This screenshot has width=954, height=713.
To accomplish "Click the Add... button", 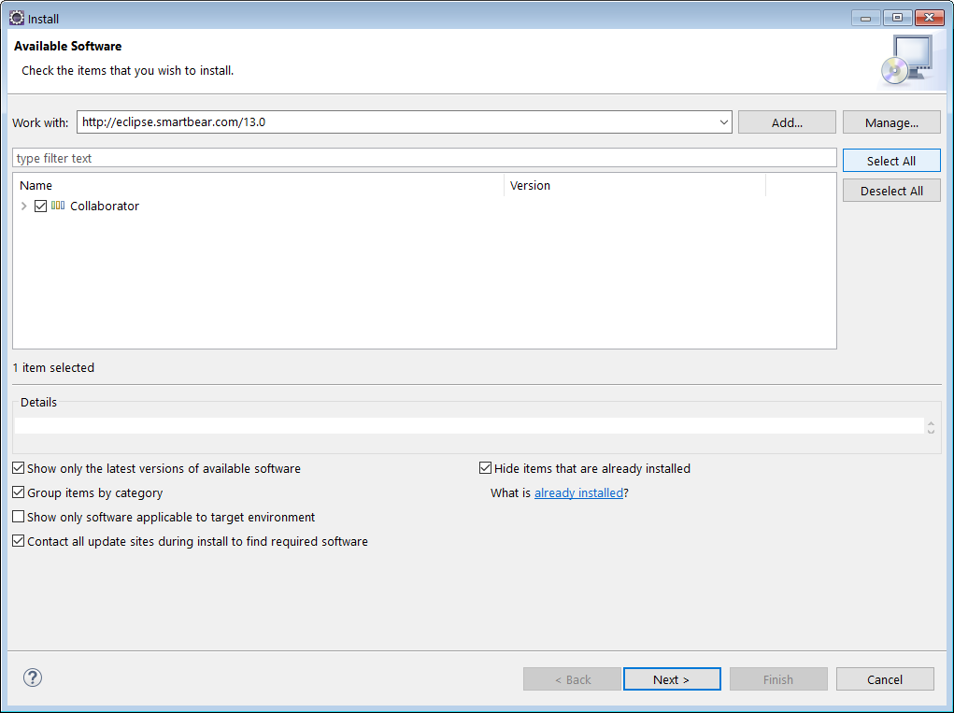I will coord(787,122).
